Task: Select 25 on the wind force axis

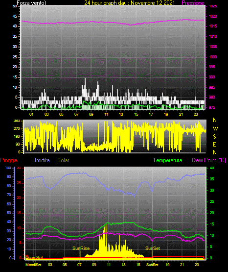Action: [x=15, y=57]
